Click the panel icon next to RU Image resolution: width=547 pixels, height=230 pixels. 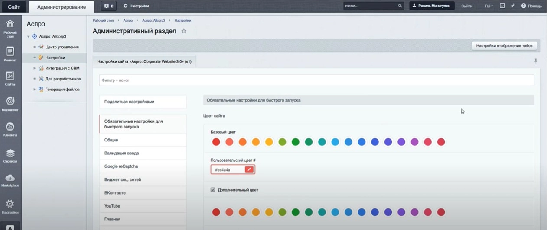tap(502, 6)
